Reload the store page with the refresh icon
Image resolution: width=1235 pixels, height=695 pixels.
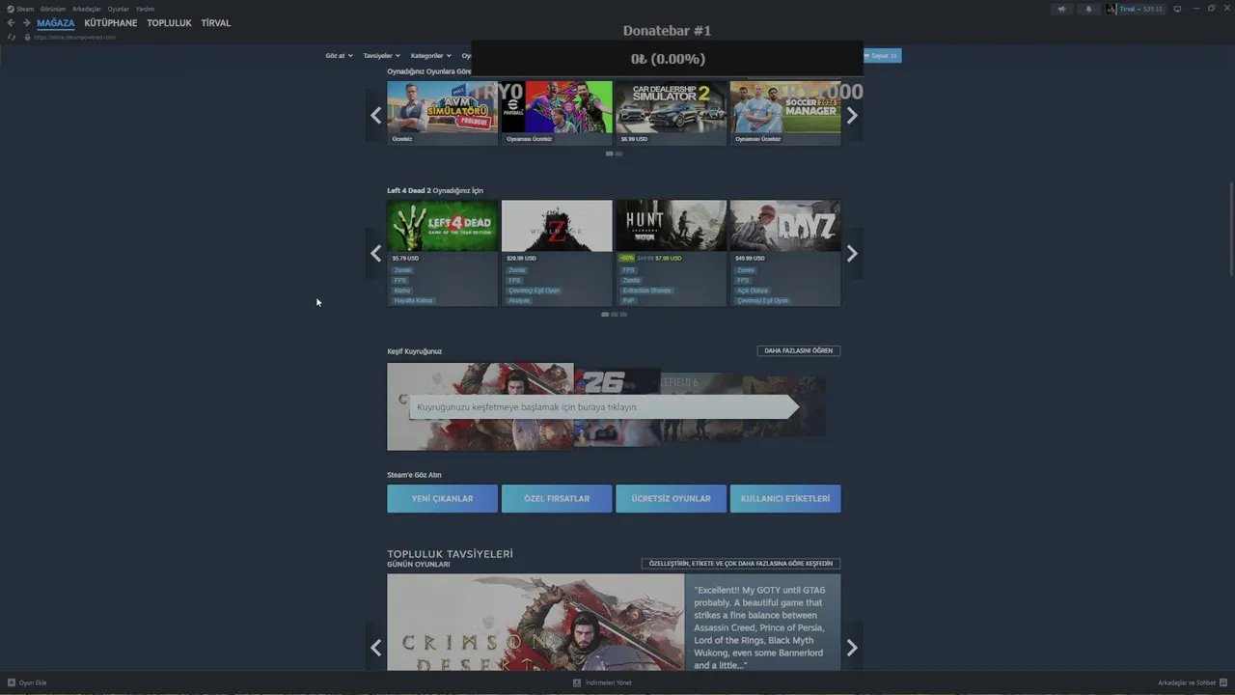coord(12,37)
